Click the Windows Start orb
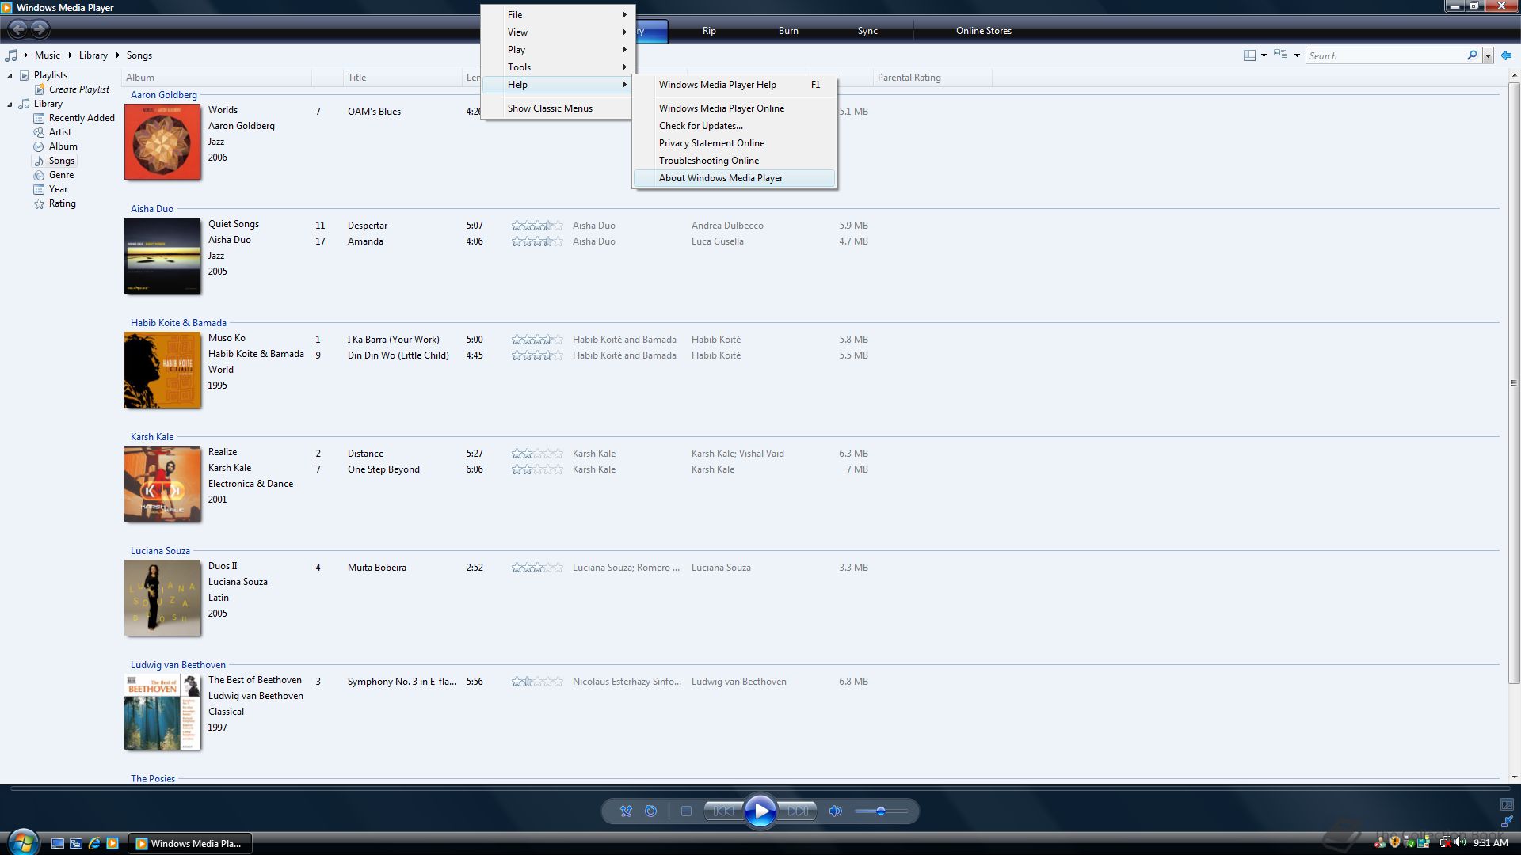The height and width of the screenshot is (855, 1521). coord(23,842)
